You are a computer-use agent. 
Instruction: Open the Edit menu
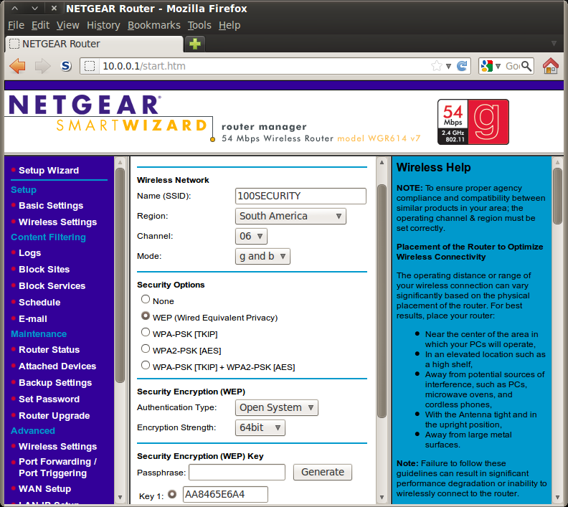(40, 25)
